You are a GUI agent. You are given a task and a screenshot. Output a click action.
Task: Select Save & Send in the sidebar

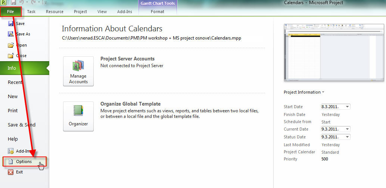point(22,125)
